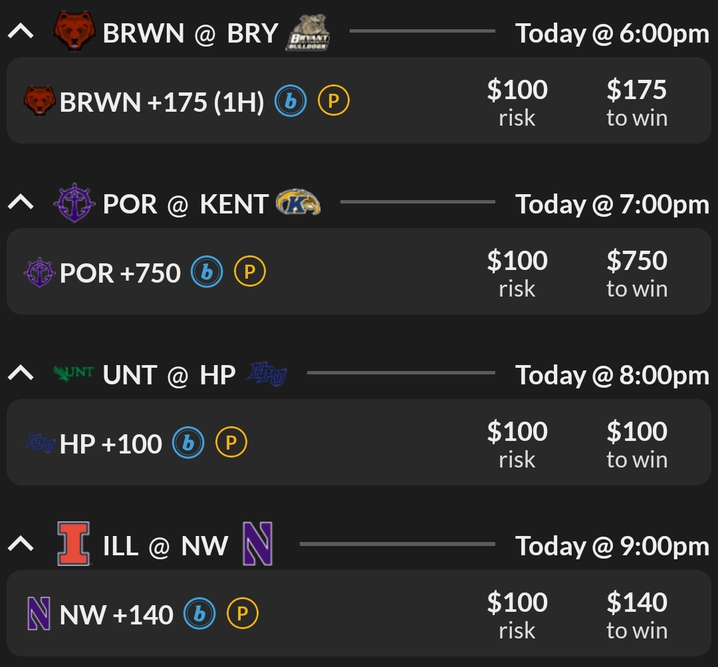718x667 pixels.
Task: Click the Kent State logo in the header
Action: click(x=298, y=203)
